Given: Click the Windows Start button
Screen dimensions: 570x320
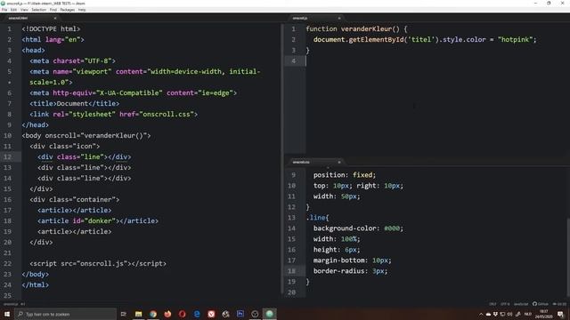Looking at the screenshot, I should point(7,314).
